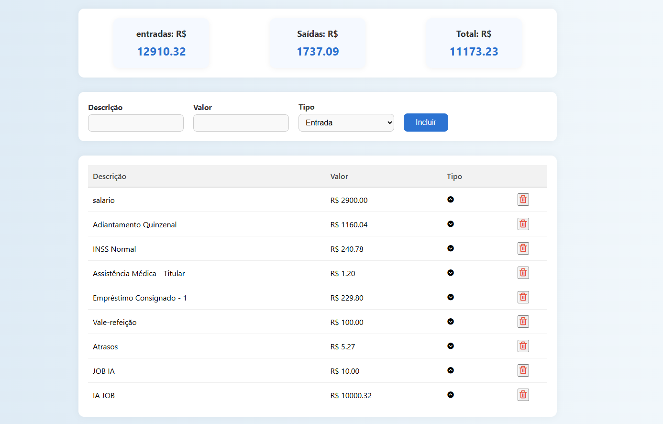Click trash icon for INSS Normal
This screenshot has width=663, height=424.
click(523, 248)
